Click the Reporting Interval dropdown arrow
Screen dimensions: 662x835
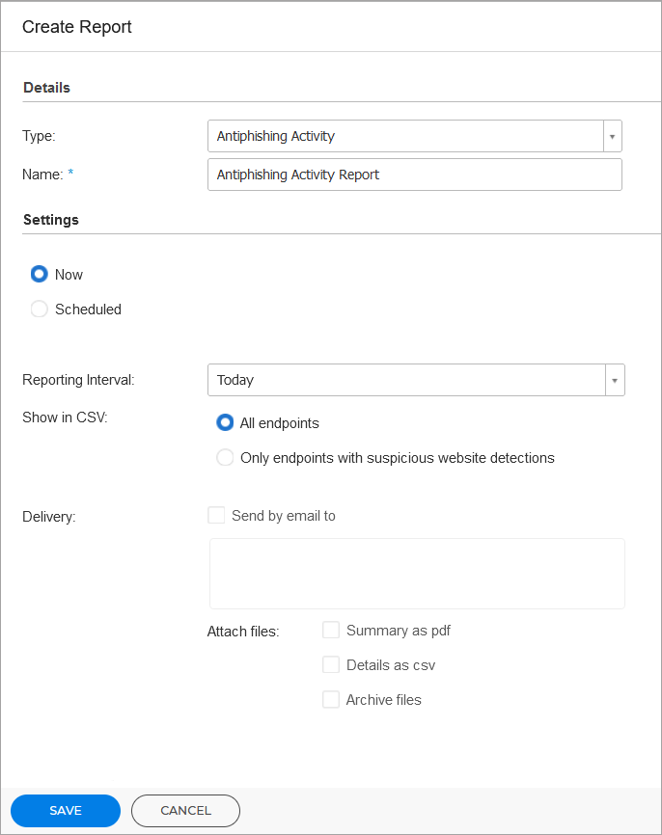point(614,380)
